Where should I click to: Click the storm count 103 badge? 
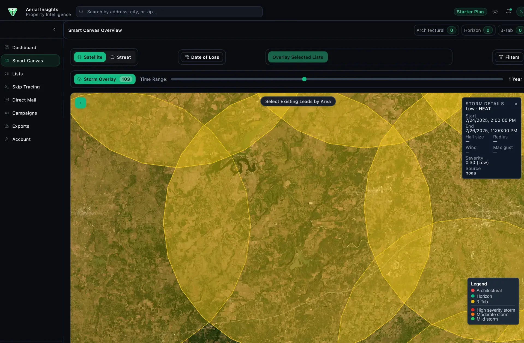pyautogui.click(x=126, y=79)
